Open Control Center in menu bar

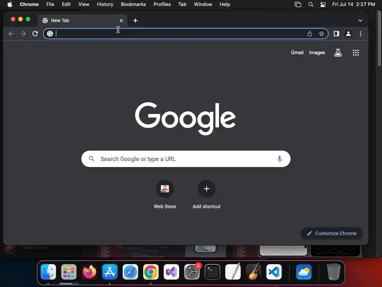(x=323, y=4)
